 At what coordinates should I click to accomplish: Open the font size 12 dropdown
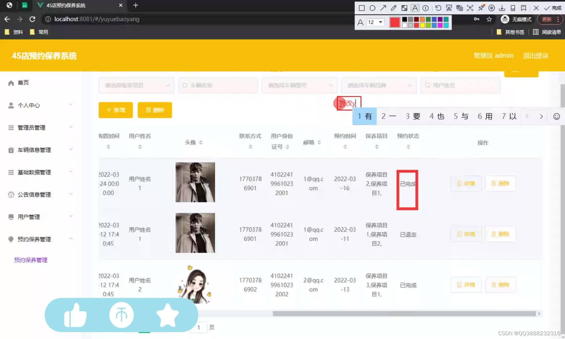[375, 22]
